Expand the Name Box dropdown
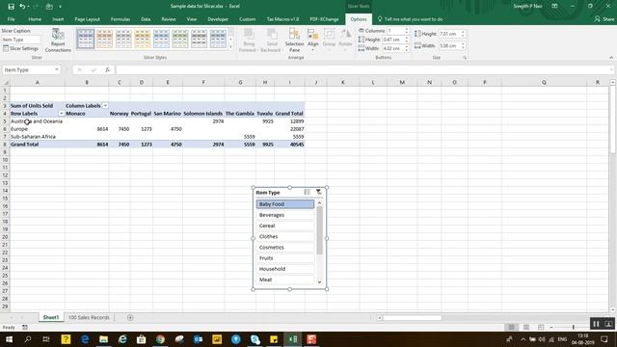This screenshot has height=347, width=617. 57,70
